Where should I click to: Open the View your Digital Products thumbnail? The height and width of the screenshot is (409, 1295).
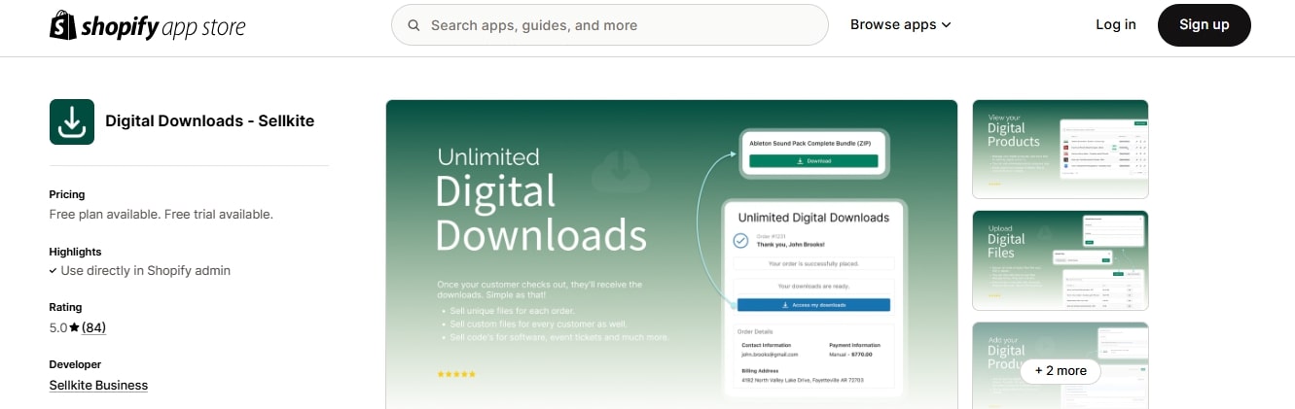(1061, 149)
